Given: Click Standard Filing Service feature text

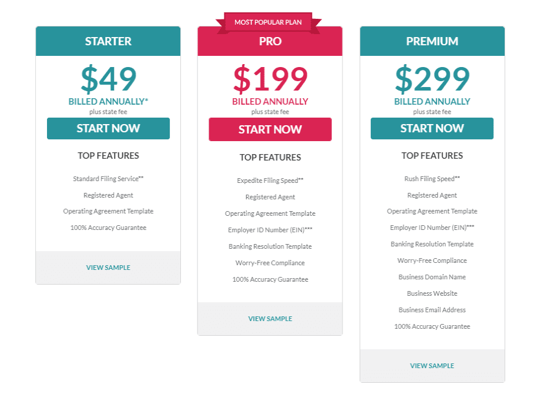Looking at the screenshot, I should (108, 178).
